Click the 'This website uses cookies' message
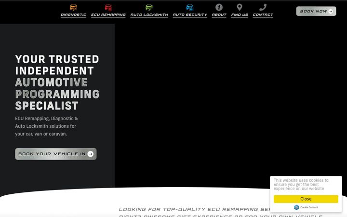The height and width of the screenshot is (217, 347). tap(301, 184)
